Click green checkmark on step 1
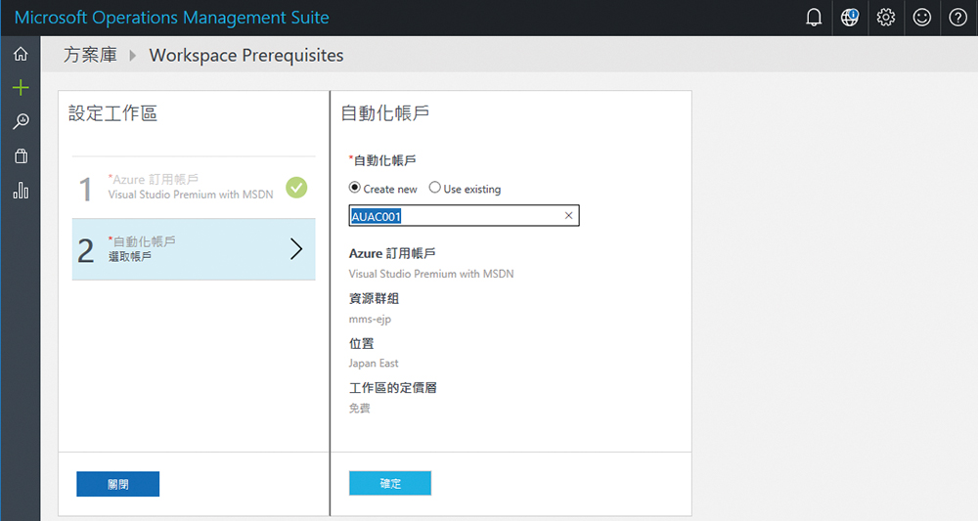 (296, 188)
